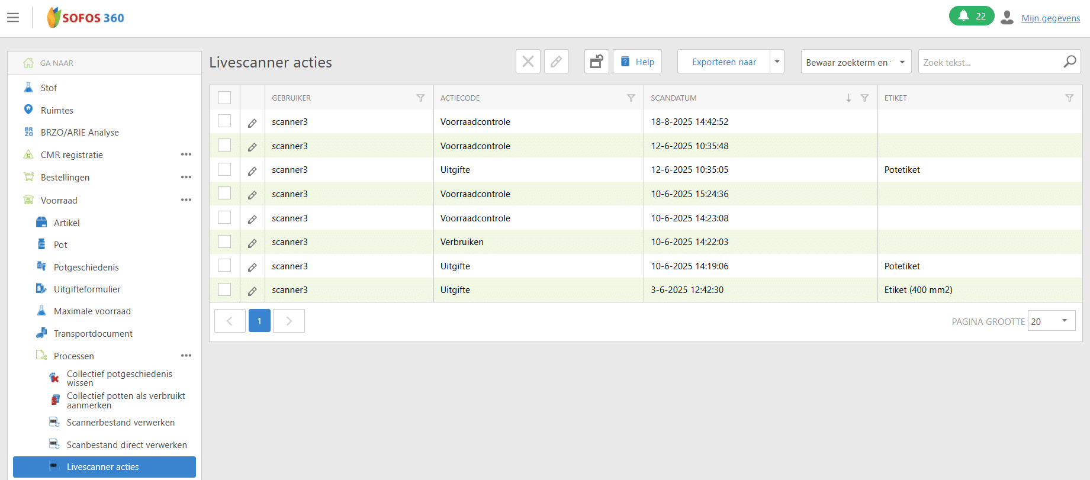The width and height of the screenshot is (1090, 480).
Task: Click the magnifier search icon
Action: (1070, 62)
